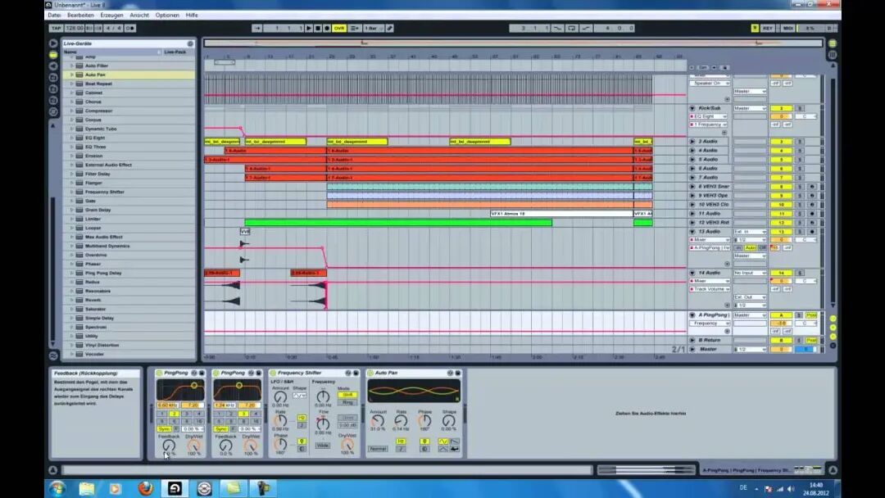Select the VFX1 Atmos 18 clip
The height and width of the screenshot is (498, 885).
[561, 214]
